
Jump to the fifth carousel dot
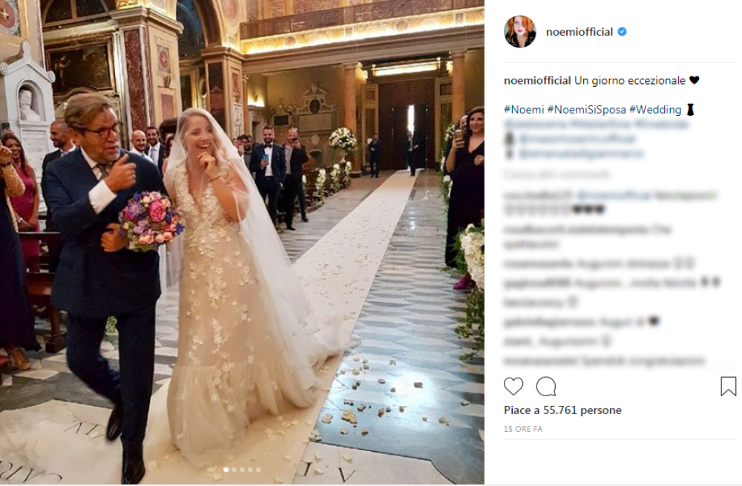(258, 470)
